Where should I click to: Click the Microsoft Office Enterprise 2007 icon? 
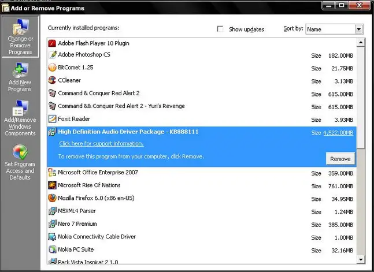[x=52, y=172]
